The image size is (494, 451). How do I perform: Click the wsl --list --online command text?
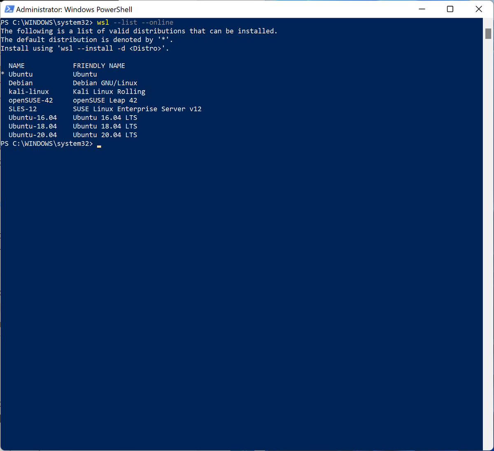pos(135,22)
